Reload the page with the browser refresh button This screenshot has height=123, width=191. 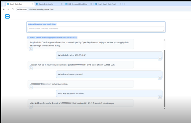tap(13, 9)
